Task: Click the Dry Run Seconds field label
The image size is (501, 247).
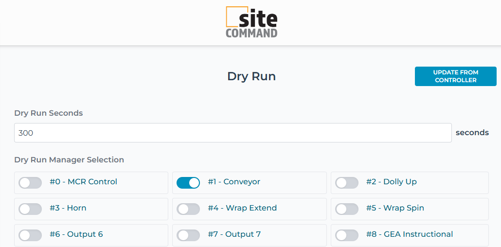Action: point(49,113)
